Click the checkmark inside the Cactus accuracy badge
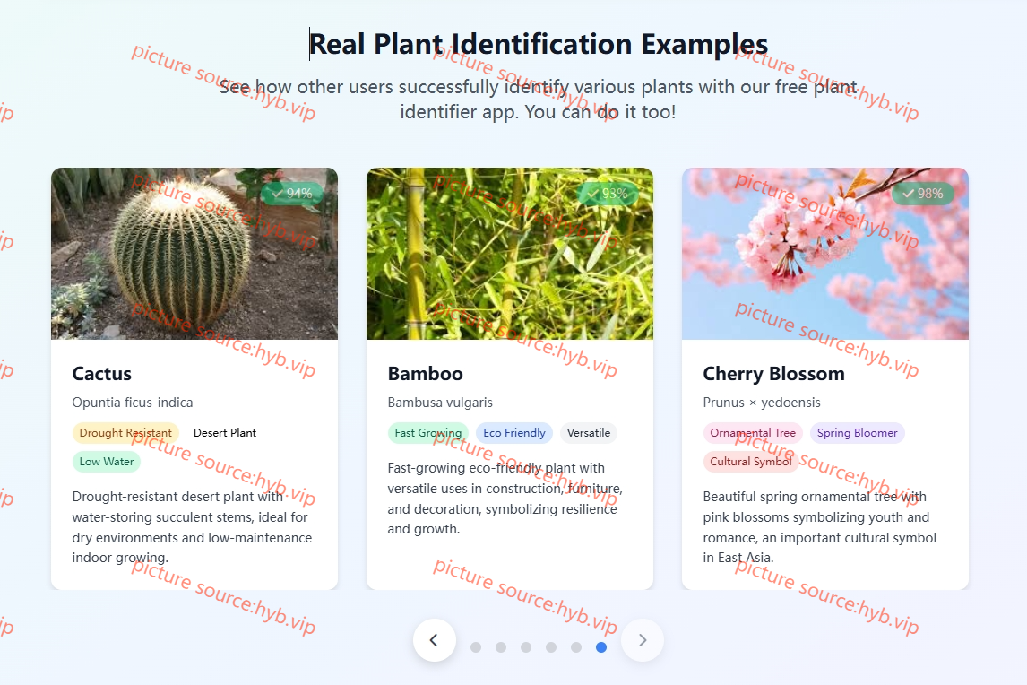The image size is (1027, 685). [x=278, y=192]
